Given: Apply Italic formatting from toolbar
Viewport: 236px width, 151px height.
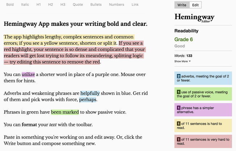Looking at the screenshot, I should (x=25, y=5).
